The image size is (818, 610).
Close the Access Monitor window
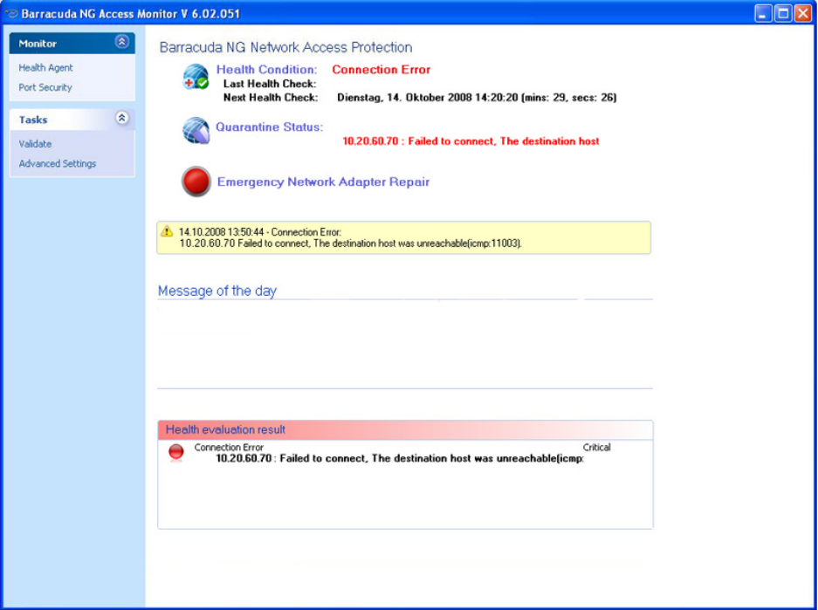coord(803,13)
